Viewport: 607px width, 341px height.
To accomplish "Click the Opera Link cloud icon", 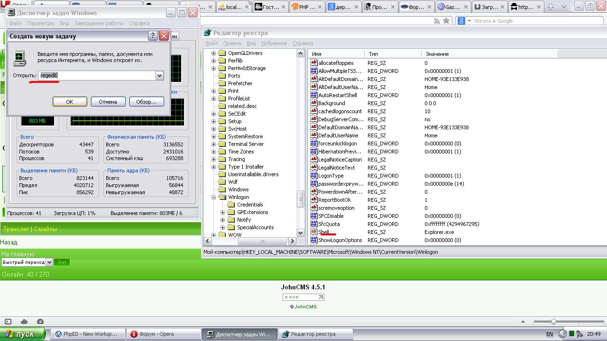I will [x=24, y=322].
